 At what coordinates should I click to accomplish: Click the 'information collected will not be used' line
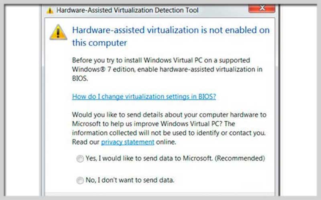(169, 133)
